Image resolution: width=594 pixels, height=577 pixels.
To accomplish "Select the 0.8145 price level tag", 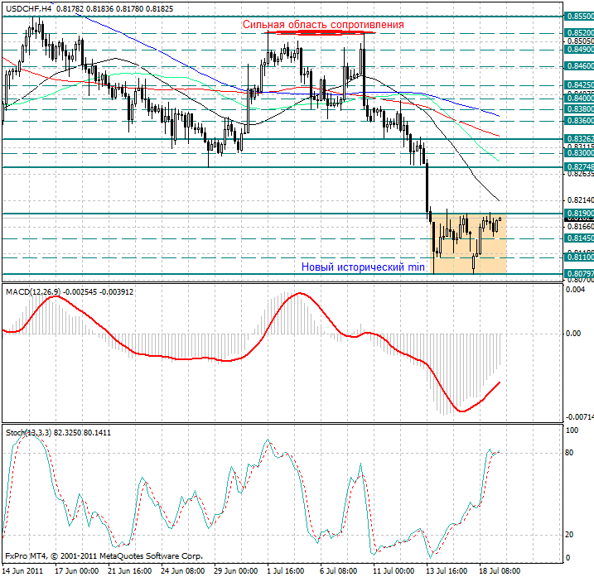I will pos(578,238).
